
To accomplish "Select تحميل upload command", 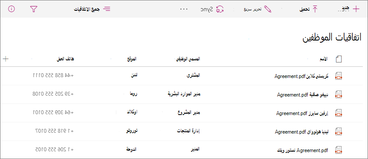I will click(x=304, y=9).
